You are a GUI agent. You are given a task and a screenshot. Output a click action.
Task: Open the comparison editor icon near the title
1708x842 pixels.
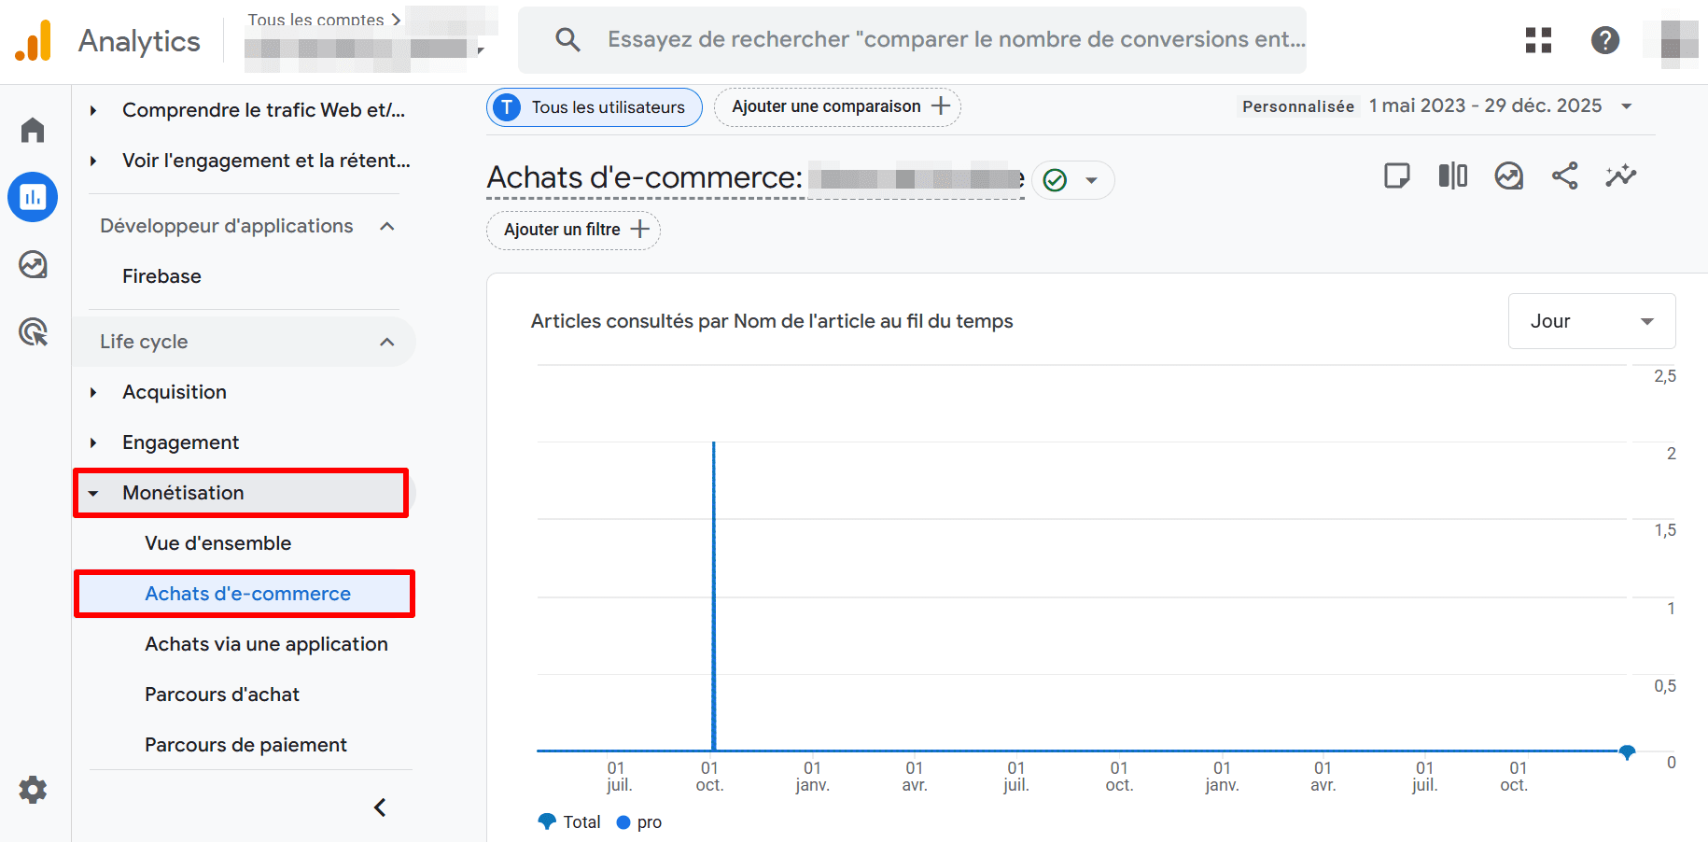pos(1452,175)
